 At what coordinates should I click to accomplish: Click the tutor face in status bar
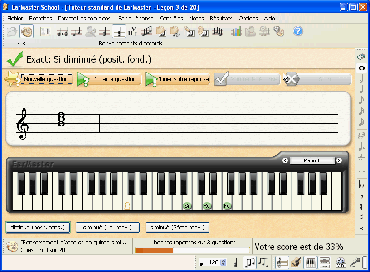click(x=12, y=246)
